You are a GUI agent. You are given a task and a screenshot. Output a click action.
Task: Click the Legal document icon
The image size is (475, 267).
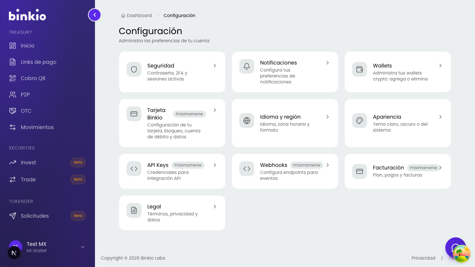click(134, 210)
